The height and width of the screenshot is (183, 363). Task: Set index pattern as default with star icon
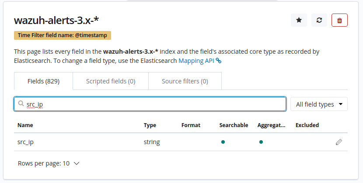[299, 20]
